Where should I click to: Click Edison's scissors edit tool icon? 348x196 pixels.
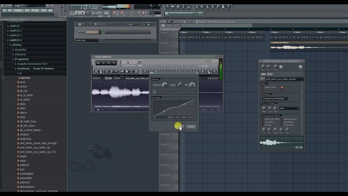(x=107, y=72)
